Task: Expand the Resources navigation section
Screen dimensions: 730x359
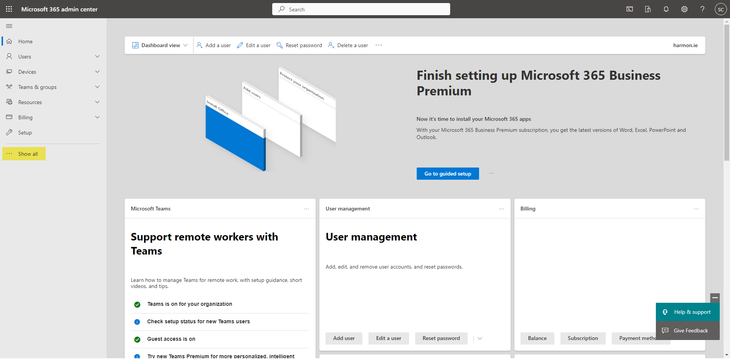Action: (x=97, y=102)
